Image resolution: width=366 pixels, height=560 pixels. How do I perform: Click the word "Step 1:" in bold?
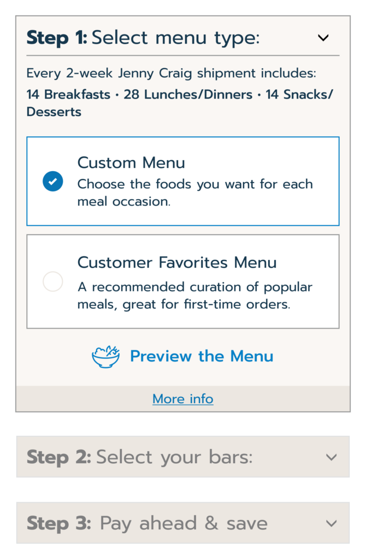pos(56,38)
